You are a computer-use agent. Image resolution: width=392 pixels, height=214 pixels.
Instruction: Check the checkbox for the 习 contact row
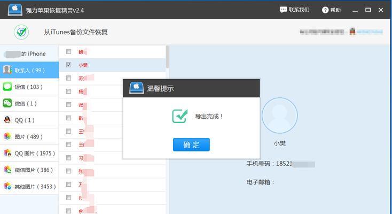click(68, 158)
